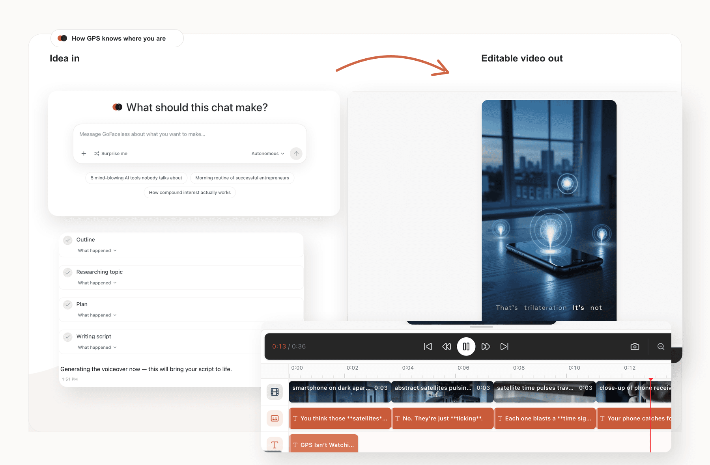The width and height of the screenshot is (710, 465).
Task: Select '5 mind-blowing AI tools nobody talks about' suggestion
Action: click(x=136, y=178)
